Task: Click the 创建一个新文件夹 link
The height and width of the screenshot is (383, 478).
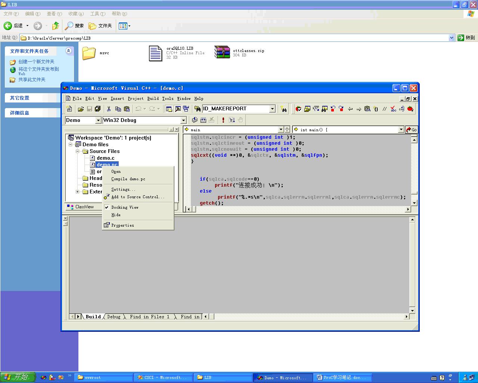Action: (36, 62)
